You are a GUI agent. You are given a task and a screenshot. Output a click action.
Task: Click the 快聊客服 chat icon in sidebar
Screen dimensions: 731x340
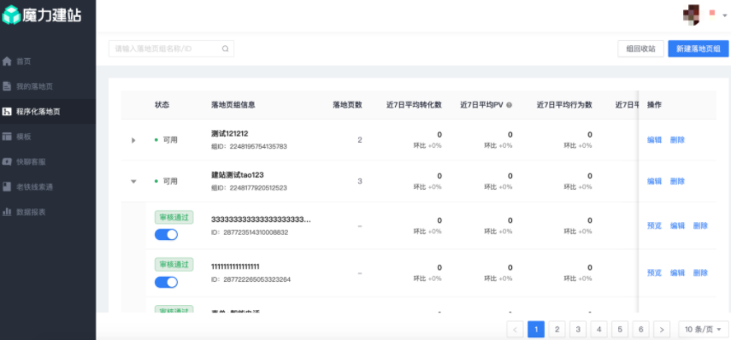click(7, 161)
